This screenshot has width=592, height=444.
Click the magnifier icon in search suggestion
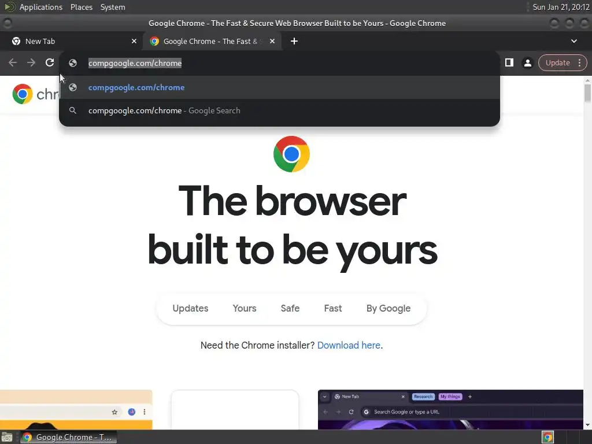[73, 110]
